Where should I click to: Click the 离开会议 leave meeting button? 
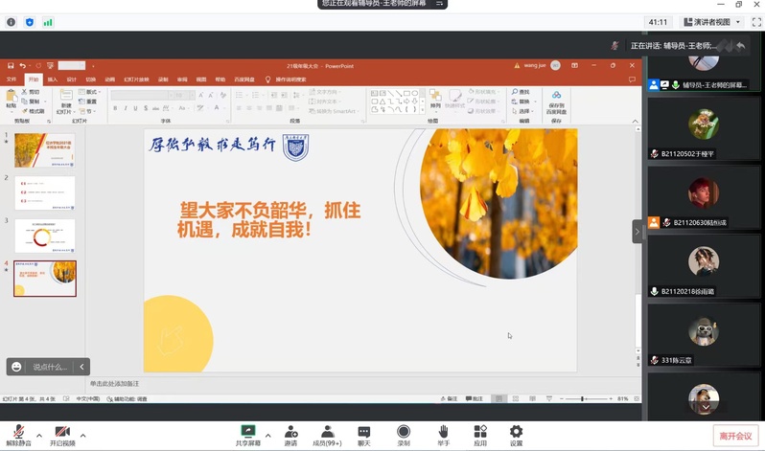[x=735, y=437]
